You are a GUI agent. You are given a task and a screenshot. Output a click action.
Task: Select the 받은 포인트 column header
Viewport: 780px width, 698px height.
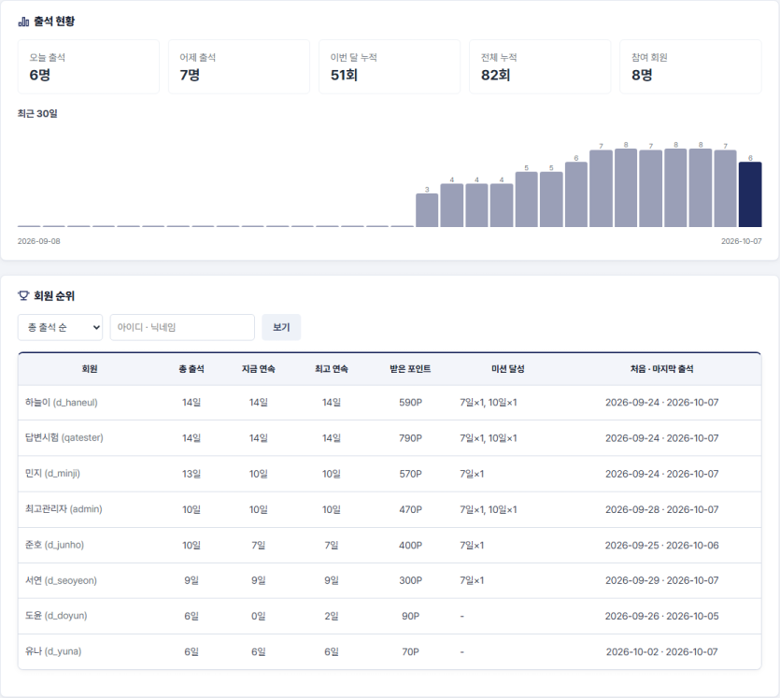click(410, 369)
